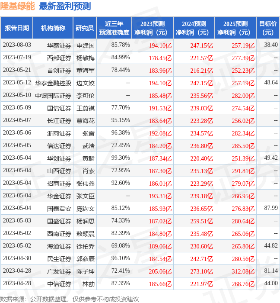This screenshot has width=280, height=303.
Task: Click target price 49.42
Action: pos(271,158)
